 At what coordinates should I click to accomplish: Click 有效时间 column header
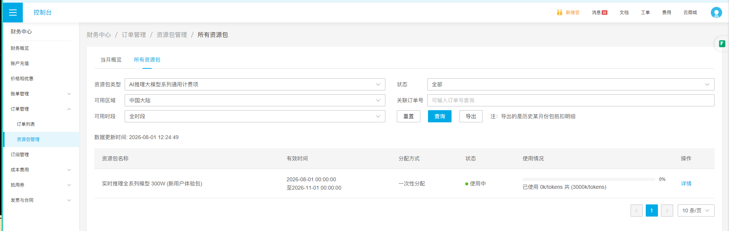(297, 158)
